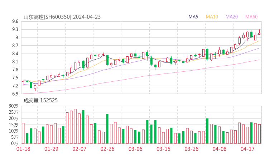Click the first volume bar above 01-18
Image resolution: width=265 pixels, height=157 pixels.
(x=23, y=133)
